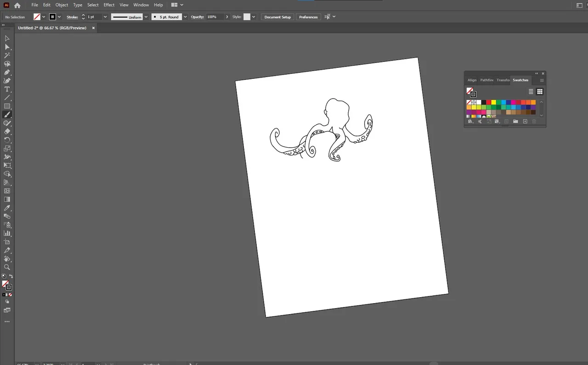The height and width of the screenshot is (365, 588).
Task: Open the Edit Toolbar three-dots menu
Action: click(x=7, y=322)
